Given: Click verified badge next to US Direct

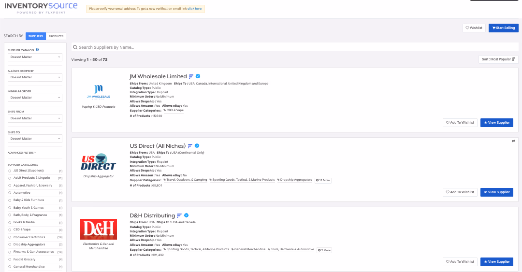Looking at the screenshot, I should 197,146.
